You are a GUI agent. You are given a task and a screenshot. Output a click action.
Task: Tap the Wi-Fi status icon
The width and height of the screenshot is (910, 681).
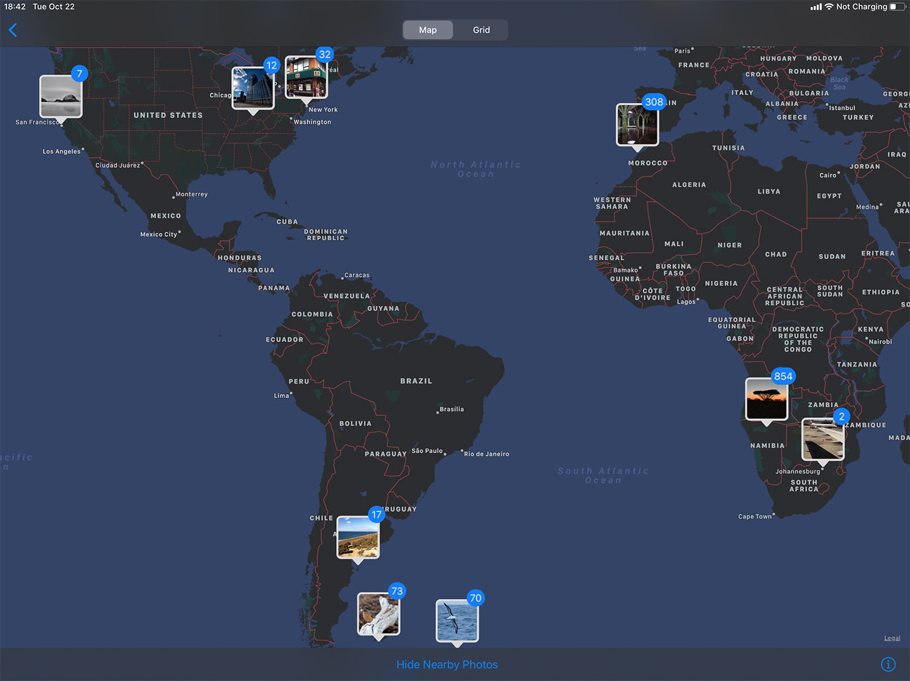pos(828,7)
